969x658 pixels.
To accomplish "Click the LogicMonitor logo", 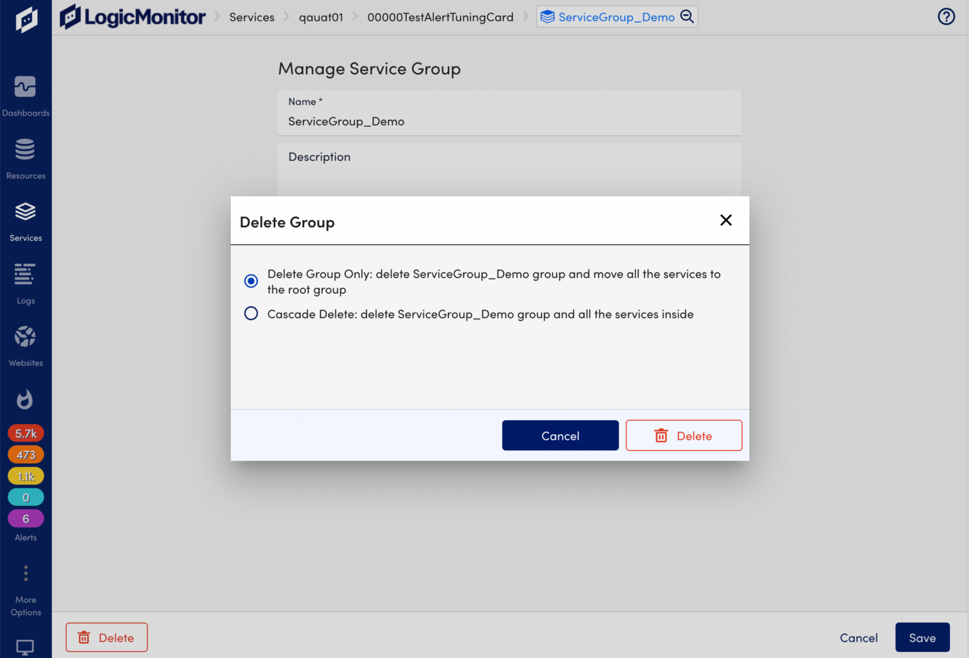I will (x=132, y=16).
